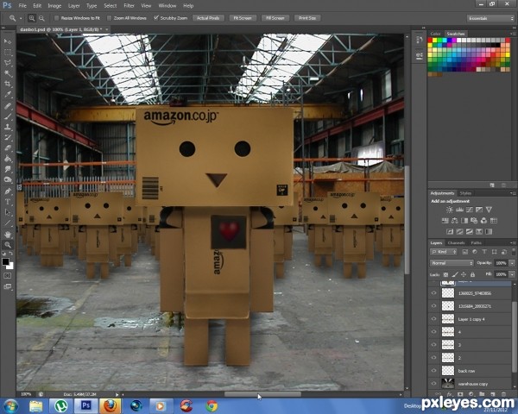
Task: Open the Normal blend mode dropdown
Action: coord(452,263)
